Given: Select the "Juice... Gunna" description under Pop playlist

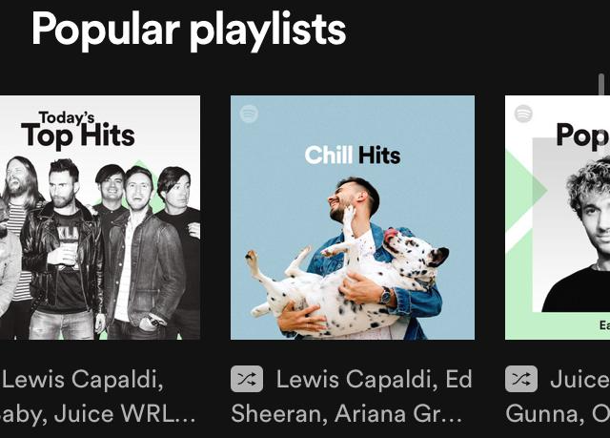Looking at the screenshot, I should click(558, 396).
